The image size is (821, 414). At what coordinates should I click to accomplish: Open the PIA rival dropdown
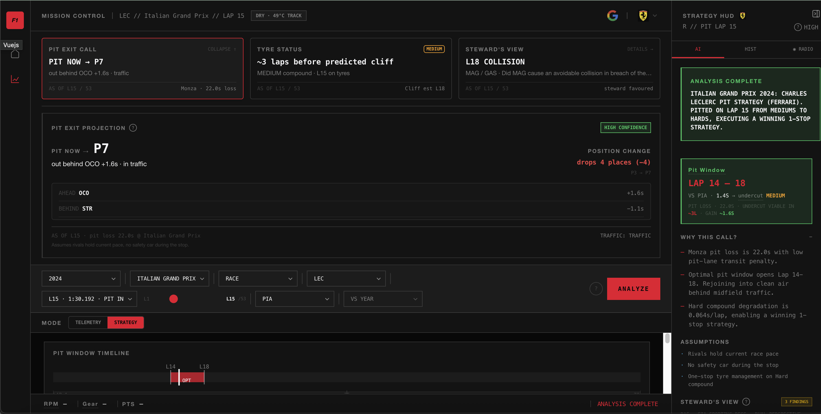tap(295, 299)
